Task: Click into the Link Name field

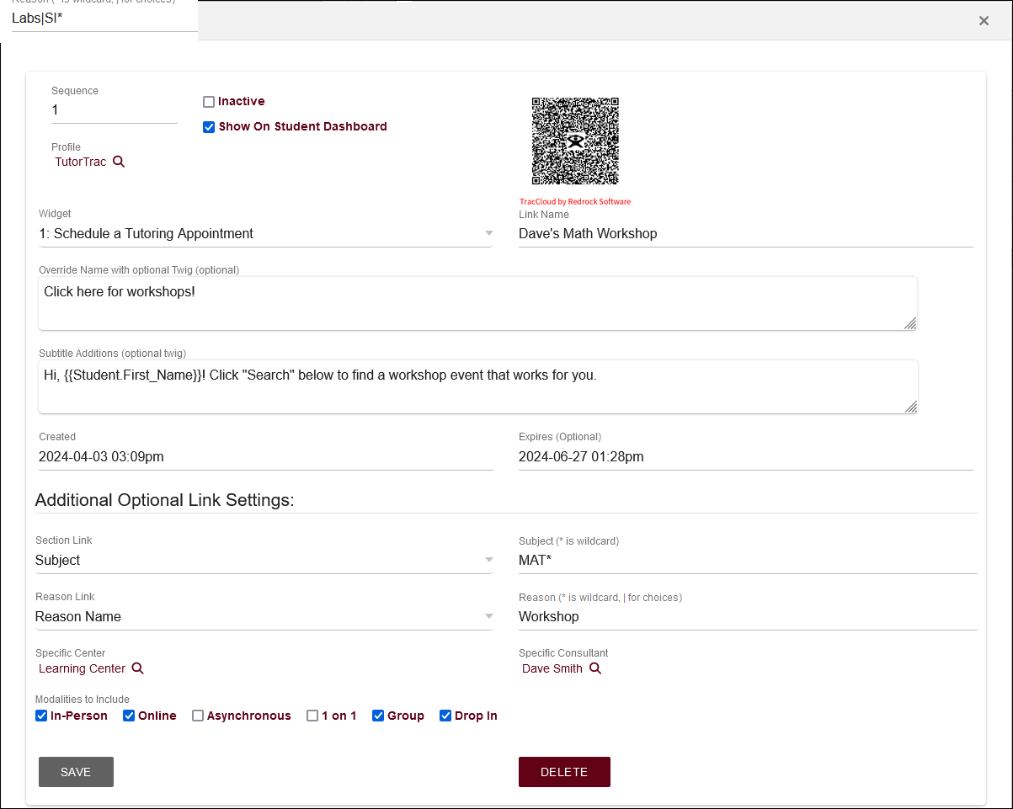Action: point(745,234)
